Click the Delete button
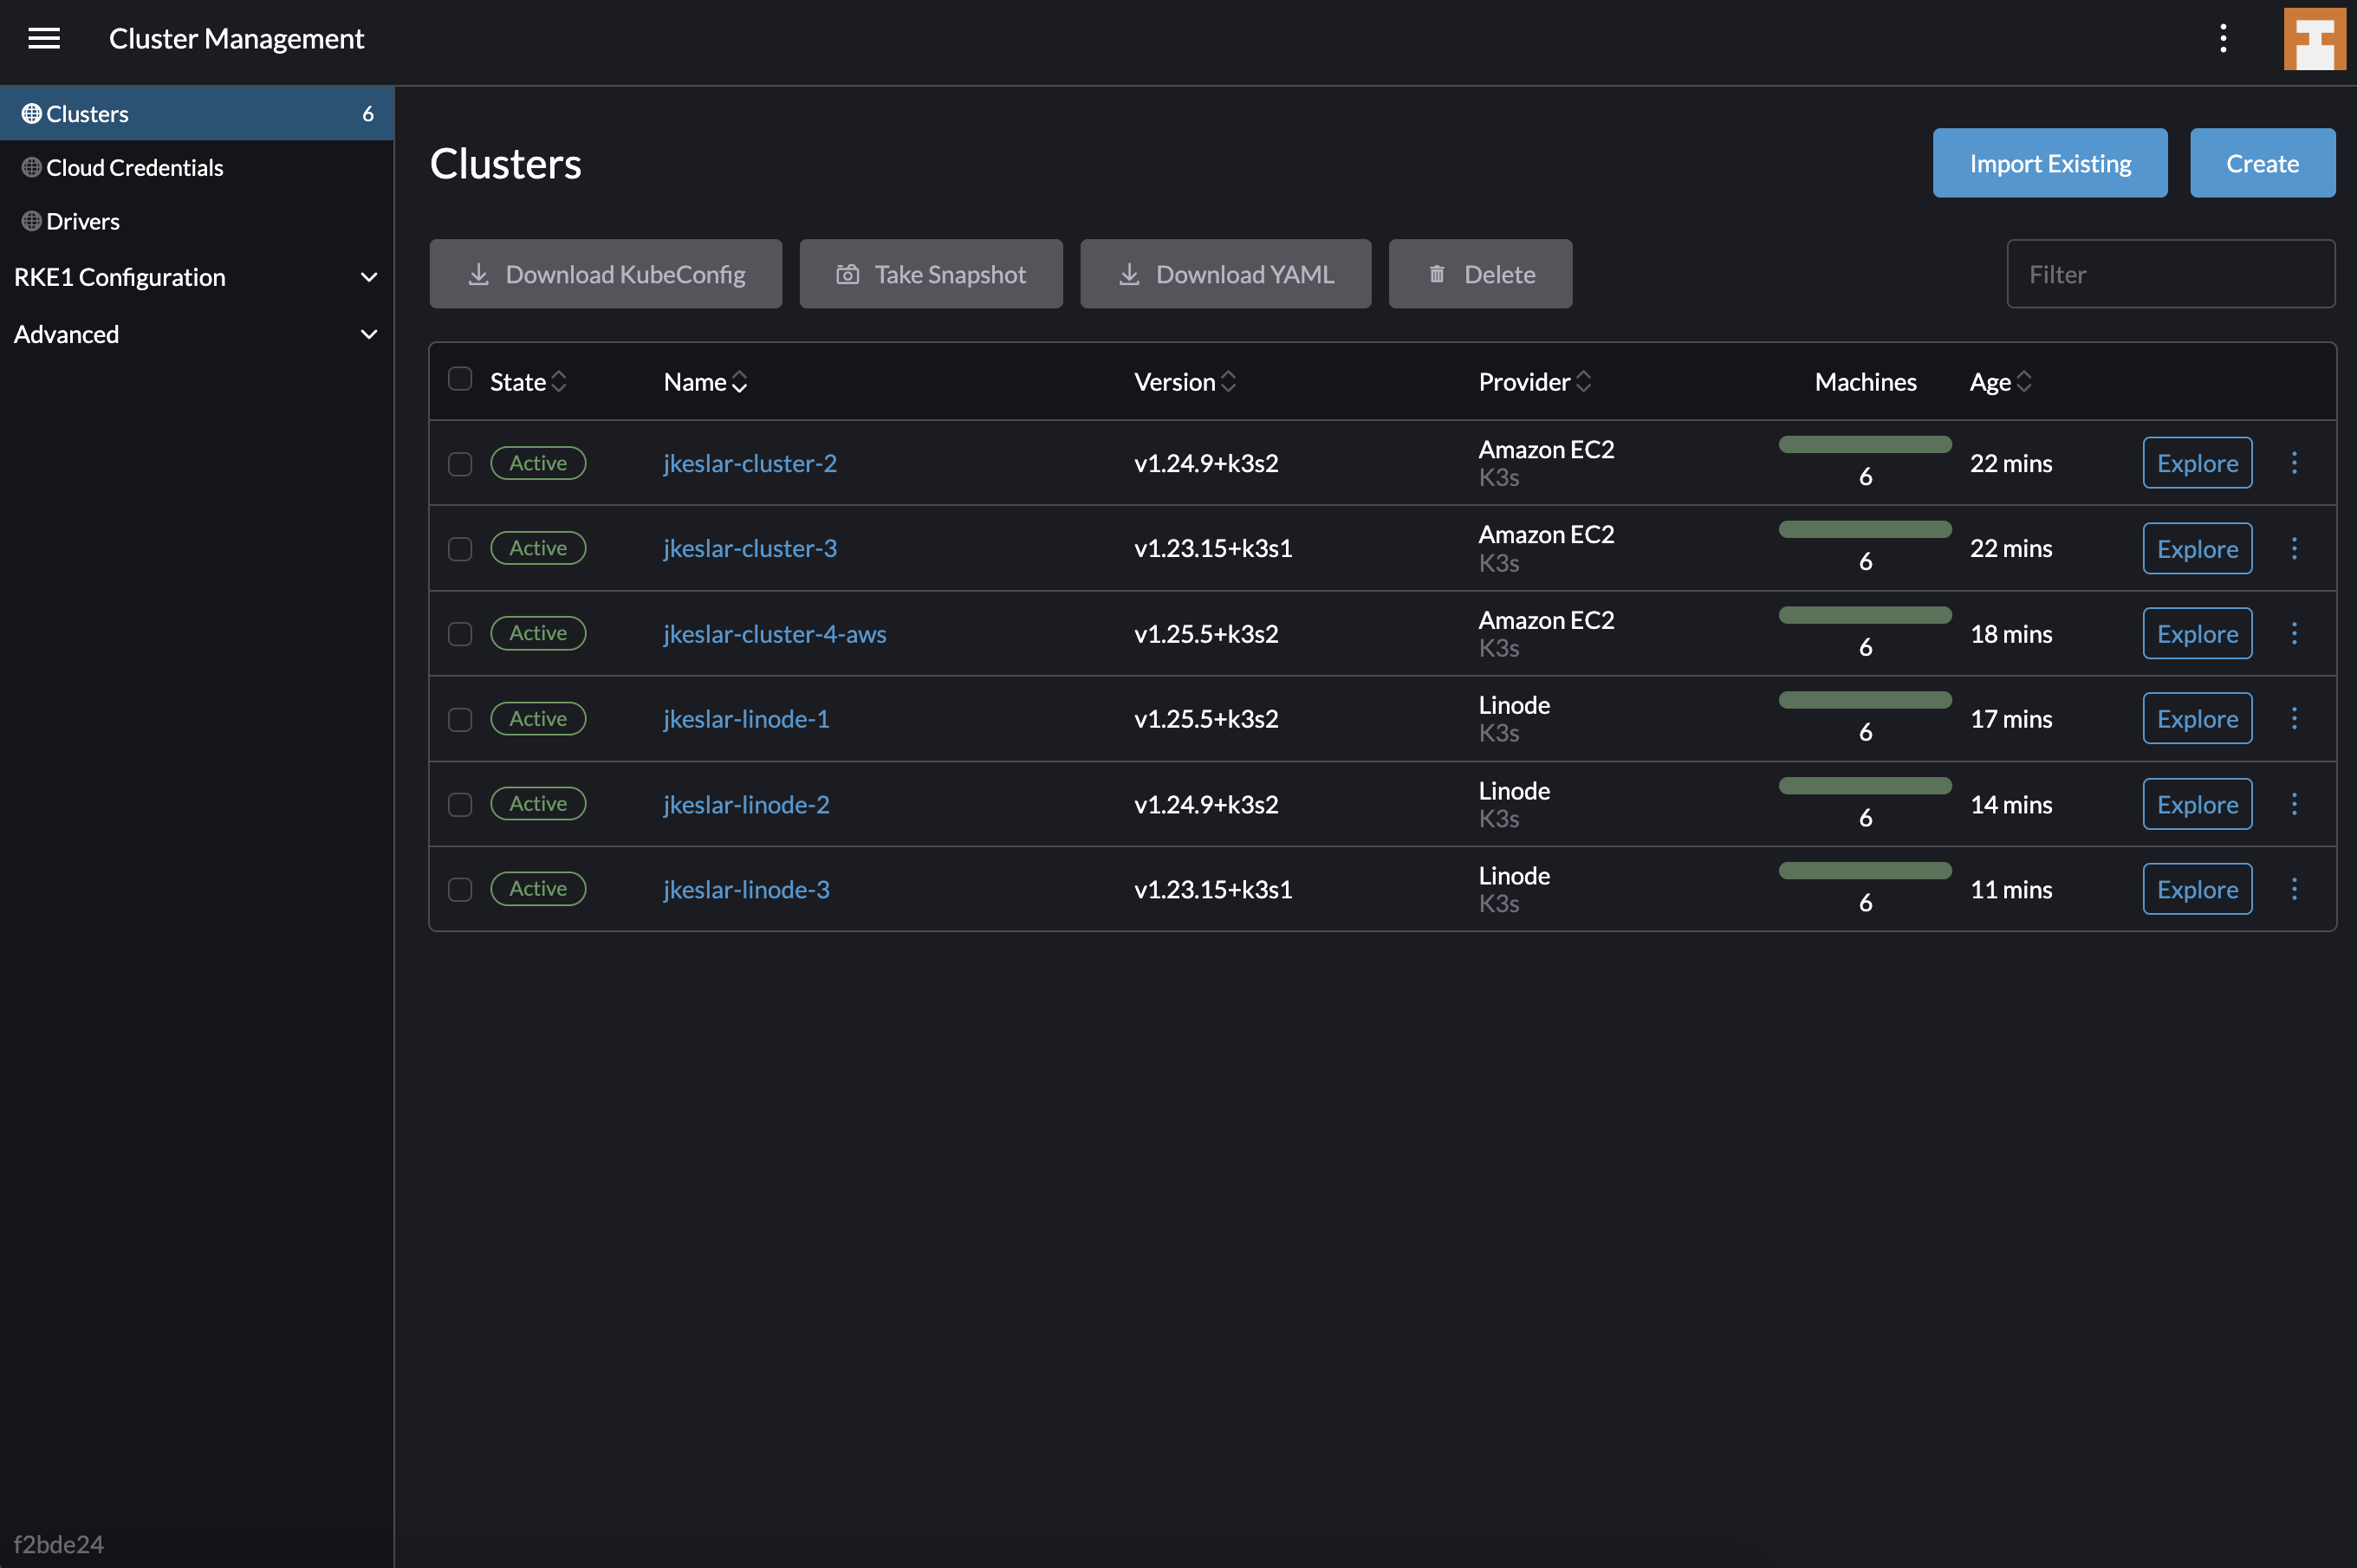 pos(1480,274)
